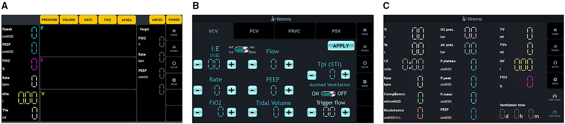This screenshot has height=124, width=565.
Task: Increase Trigger flow with plus button
Action: click(x=345, y=112)
